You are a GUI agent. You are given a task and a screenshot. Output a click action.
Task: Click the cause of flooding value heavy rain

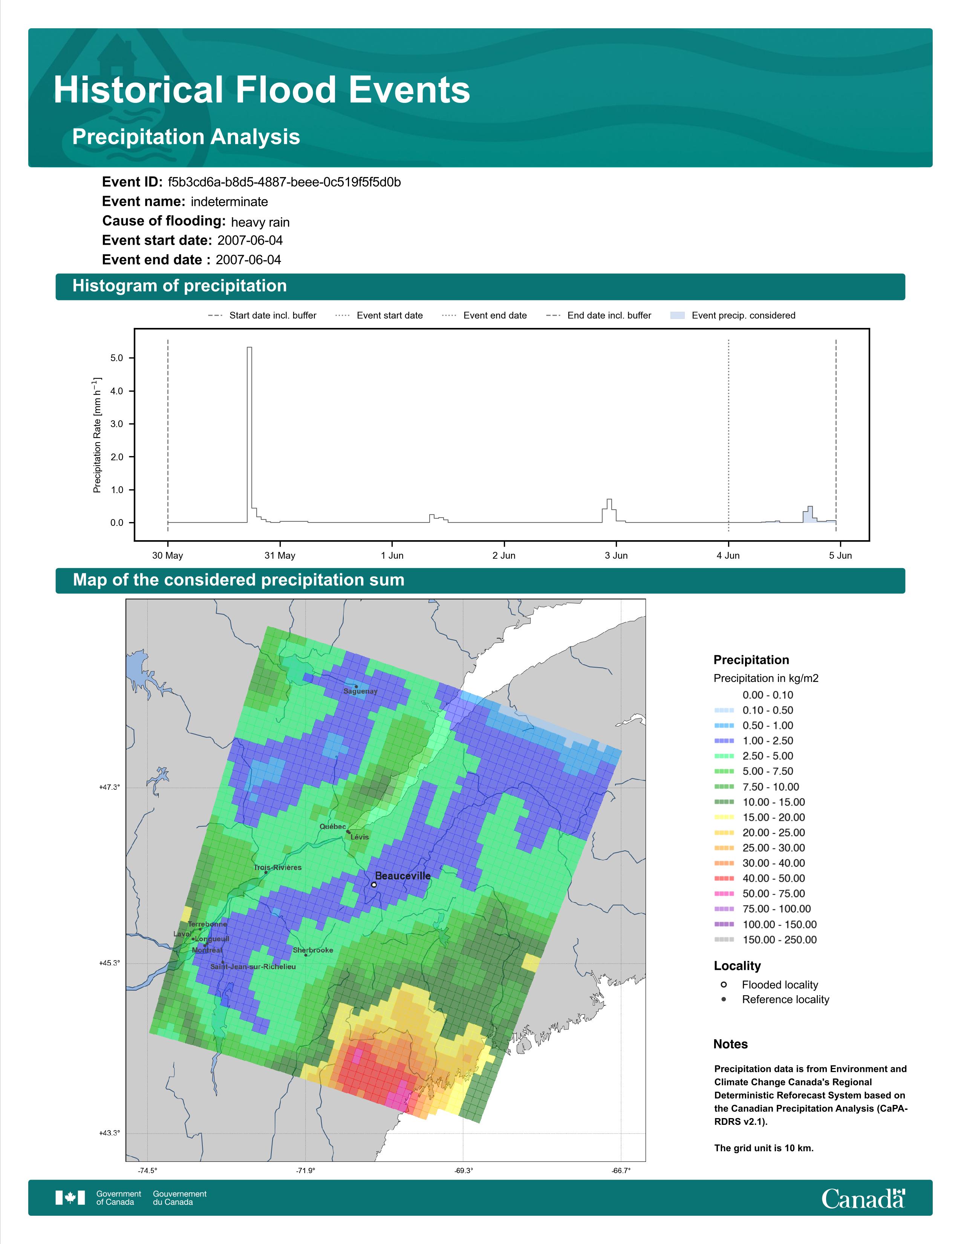(x=260, y=222)
